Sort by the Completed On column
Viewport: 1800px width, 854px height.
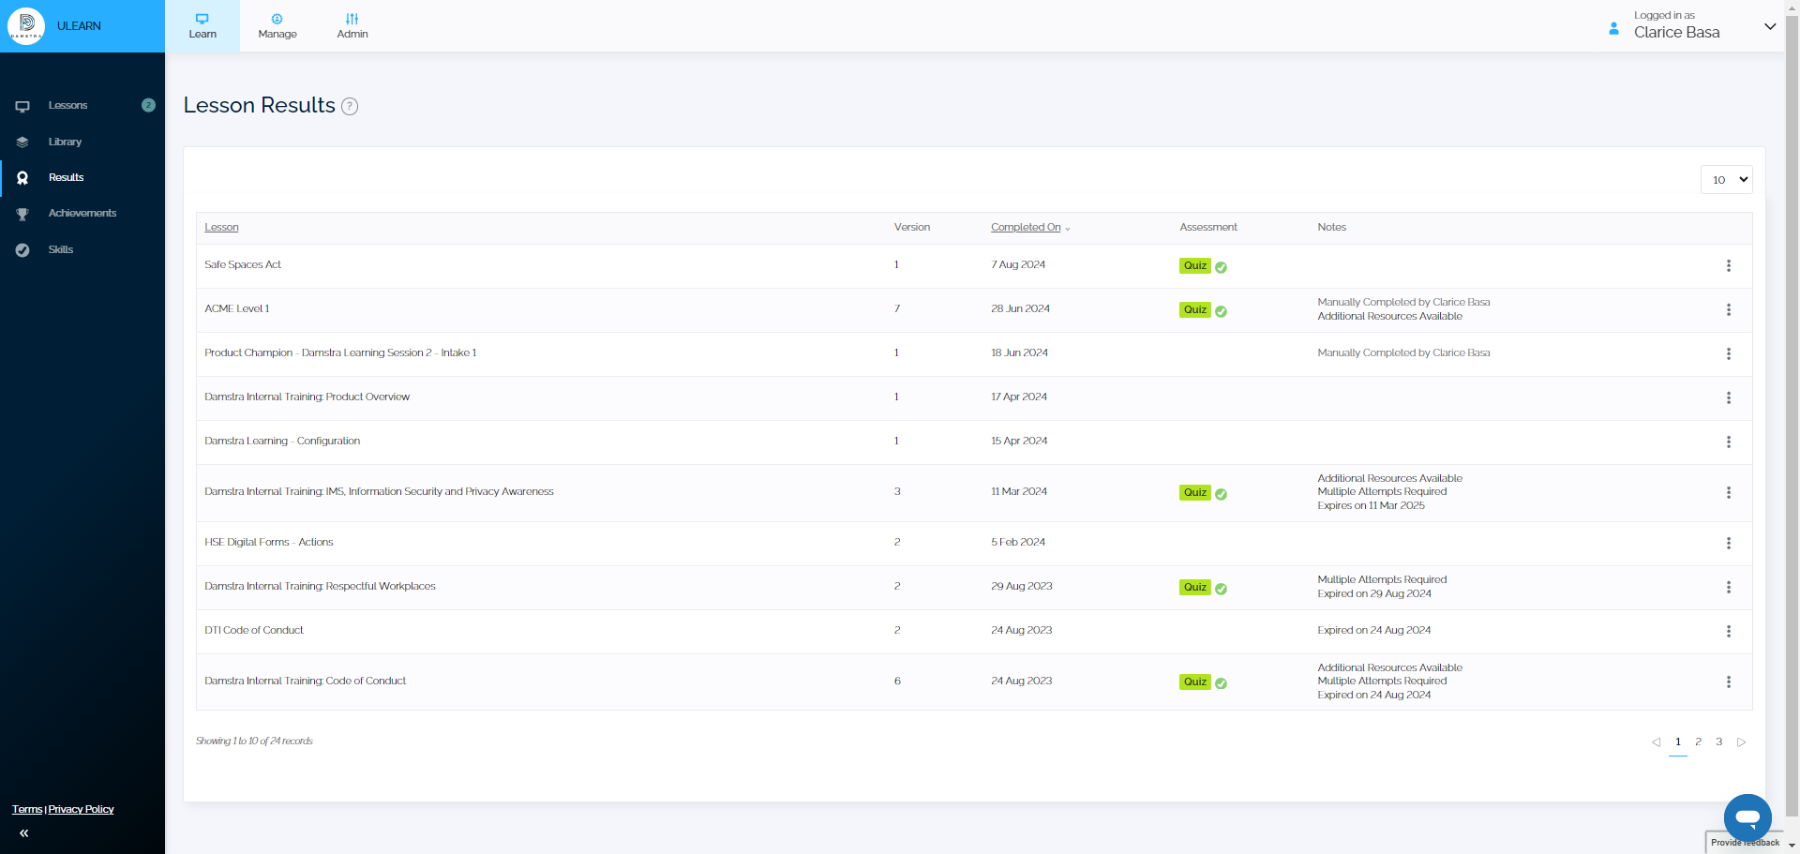1026,228
